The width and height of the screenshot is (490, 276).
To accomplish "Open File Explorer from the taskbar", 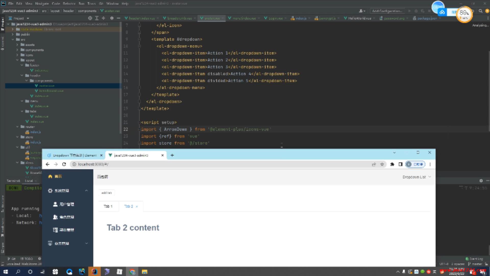I will click(x=144, y=272).
